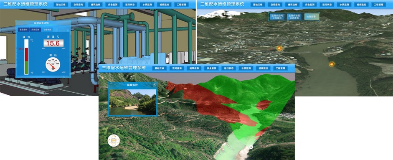The width and height of the screenshot is (393, 160).
Task: Open 水质监测 menu in the alarm map window
Action: [x=343, y=5]
